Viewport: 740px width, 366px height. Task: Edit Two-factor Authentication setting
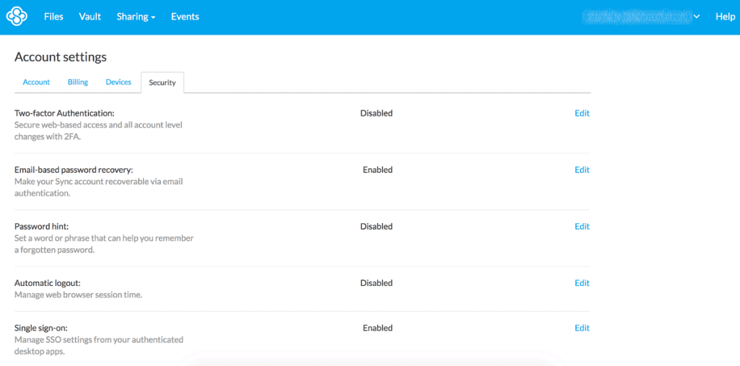click(x=582, y=113)
